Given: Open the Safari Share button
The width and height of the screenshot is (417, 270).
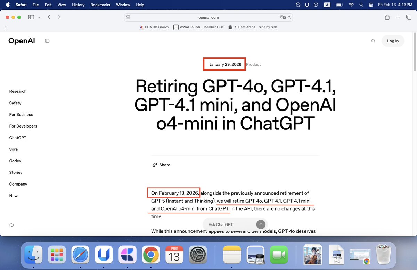Looking at the screenshot, I should [387, 17].
